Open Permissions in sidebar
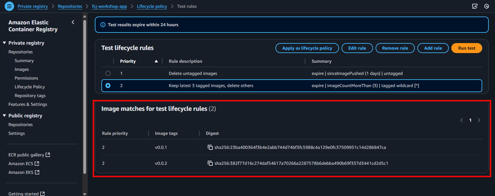The width and height of the screenshot is (495, 196). (x=27, y=78)
